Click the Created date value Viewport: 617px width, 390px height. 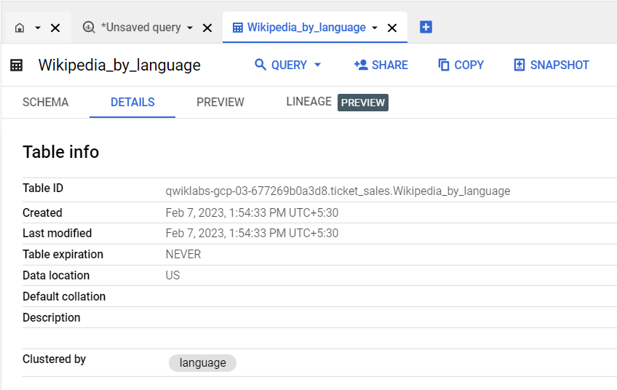click(x=252, y=212)
